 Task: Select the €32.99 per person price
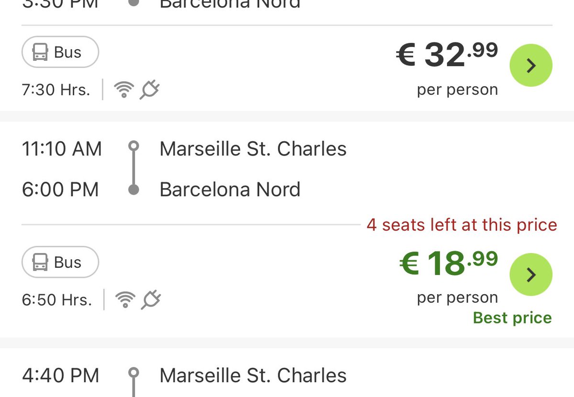tap(447, 55)
